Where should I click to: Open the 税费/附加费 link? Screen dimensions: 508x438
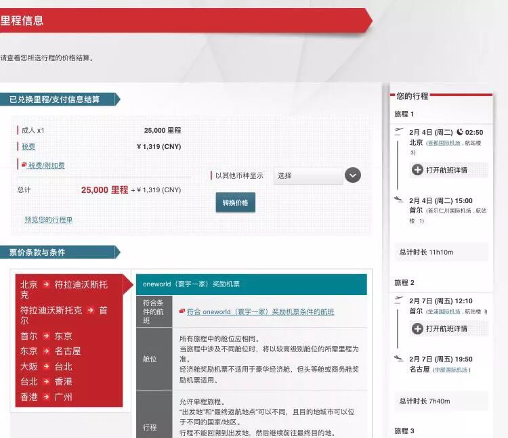click(x=47, y=166)
